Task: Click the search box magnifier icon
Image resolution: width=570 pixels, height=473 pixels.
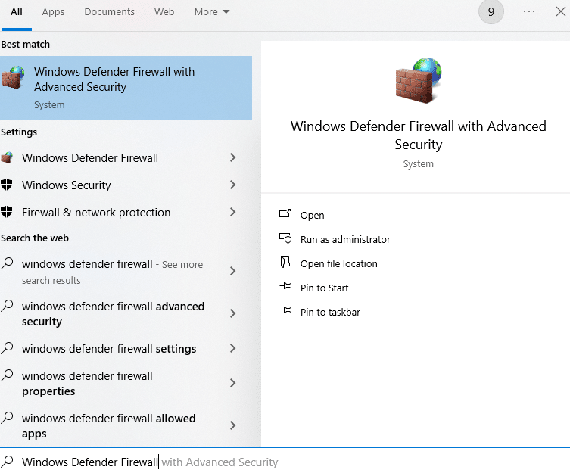Action: click(x=8, y=462)
